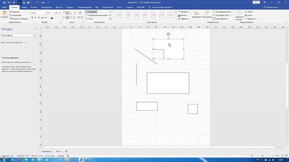Open the Заливка fill dropdown
This screenshot has height=162, width=289.
(x=183, y=12)
